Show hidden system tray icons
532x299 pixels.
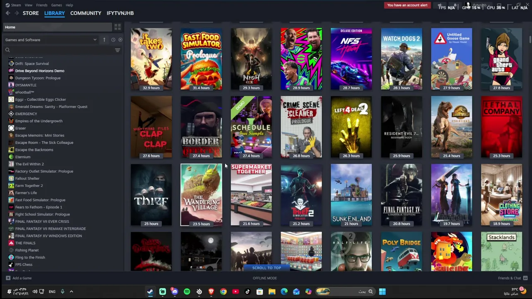[x=71, y=292]
